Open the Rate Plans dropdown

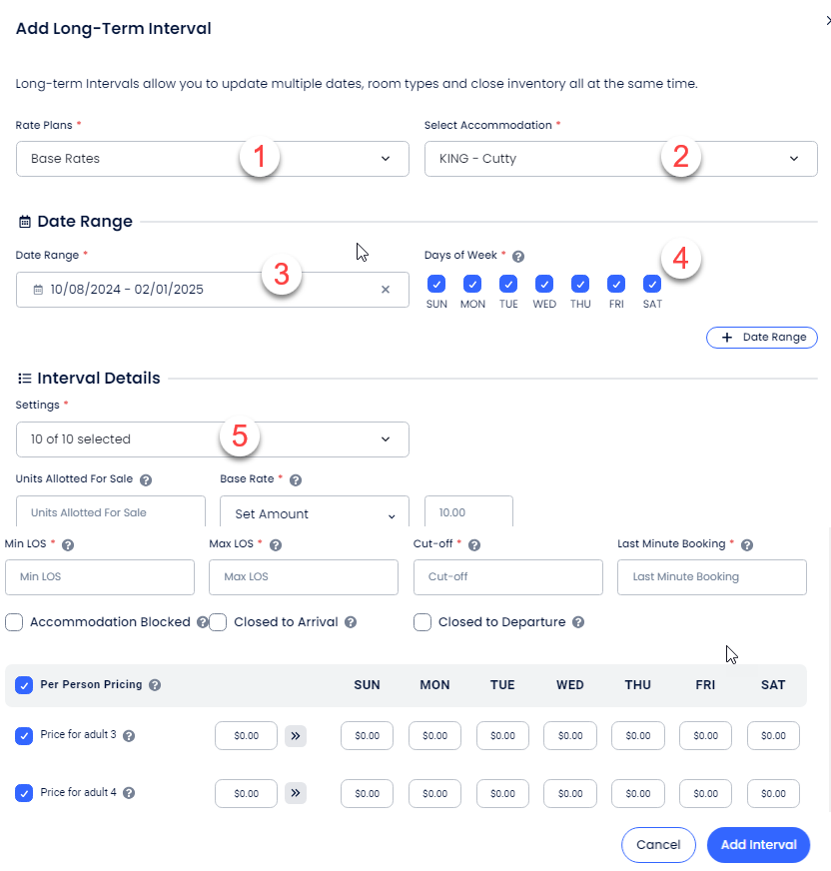click(213, 159)
